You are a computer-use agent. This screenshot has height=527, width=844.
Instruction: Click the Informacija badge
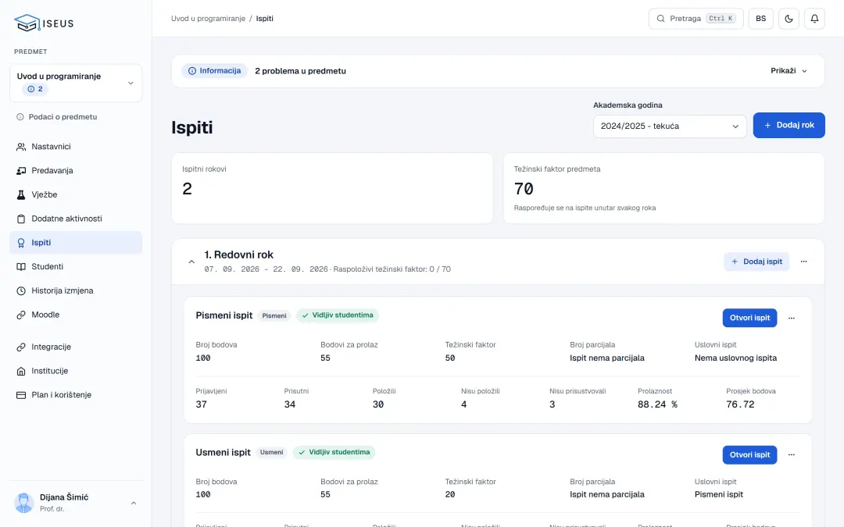(214, 71)
